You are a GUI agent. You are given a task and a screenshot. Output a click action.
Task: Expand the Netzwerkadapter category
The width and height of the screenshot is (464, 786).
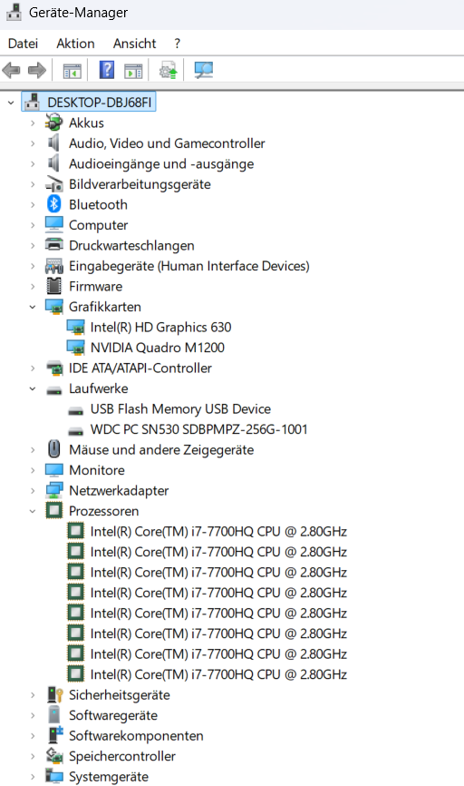(33, 491)
